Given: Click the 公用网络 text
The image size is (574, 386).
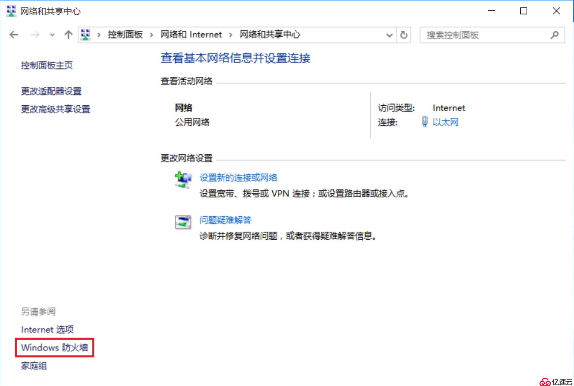Looking at the screenshot, I should (192, 122).
